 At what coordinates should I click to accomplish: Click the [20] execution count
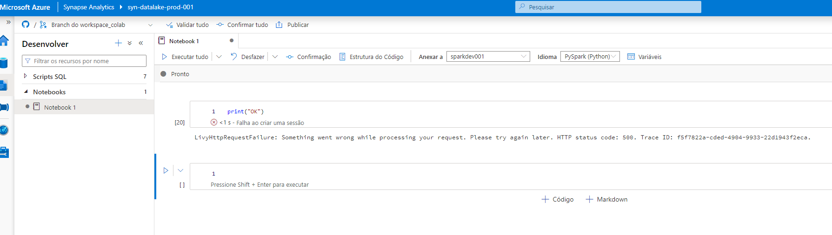point(180,123)
